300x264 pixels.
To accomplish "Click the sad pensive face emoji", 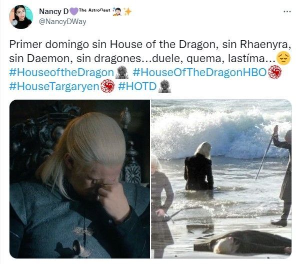I will point(283,58).
